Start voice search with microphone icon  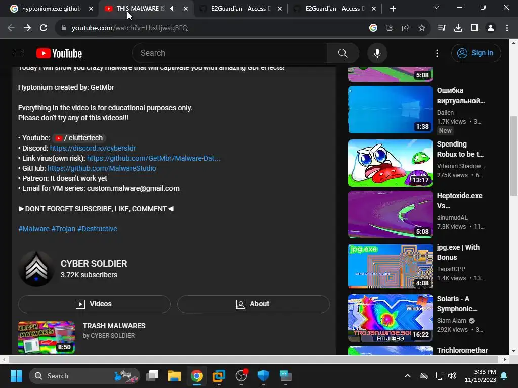click(x=377, y=53)
